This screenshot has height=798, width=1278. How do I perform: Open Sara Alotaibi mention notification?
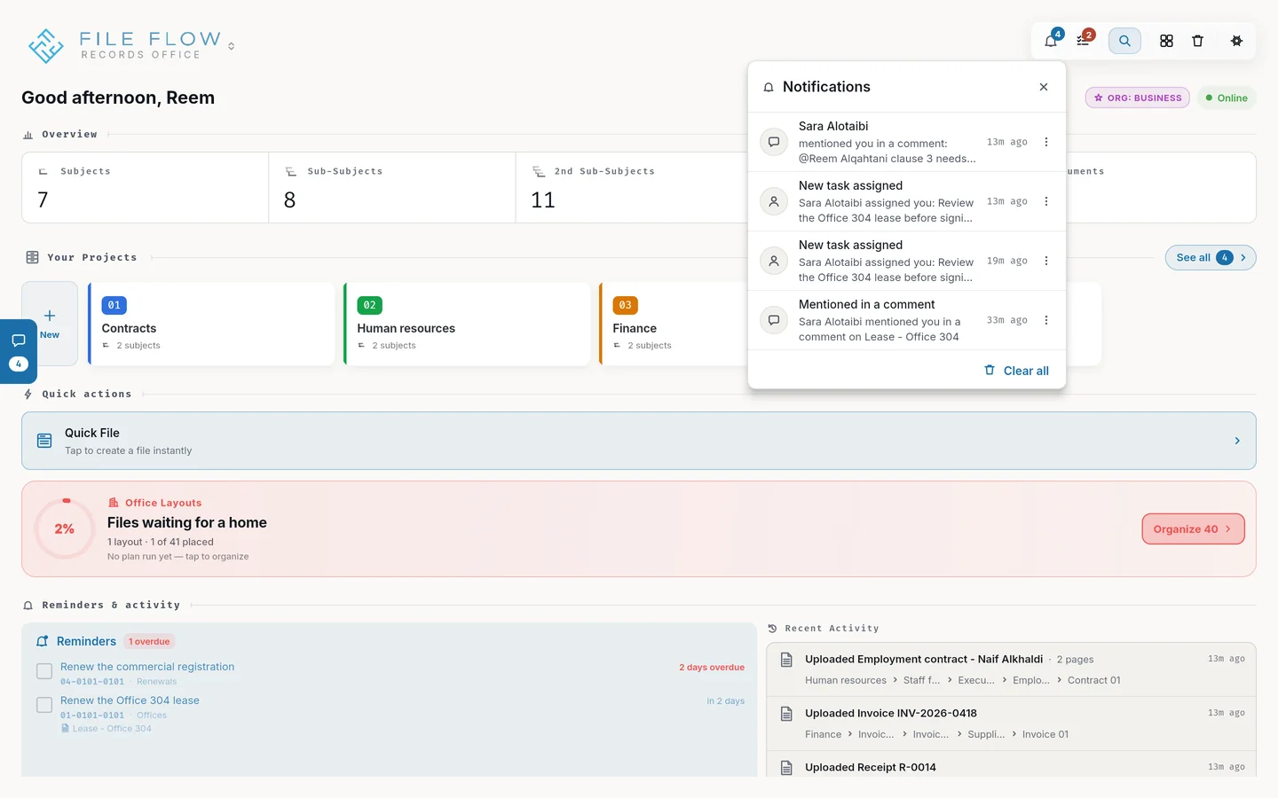click(x=906, y=142)
